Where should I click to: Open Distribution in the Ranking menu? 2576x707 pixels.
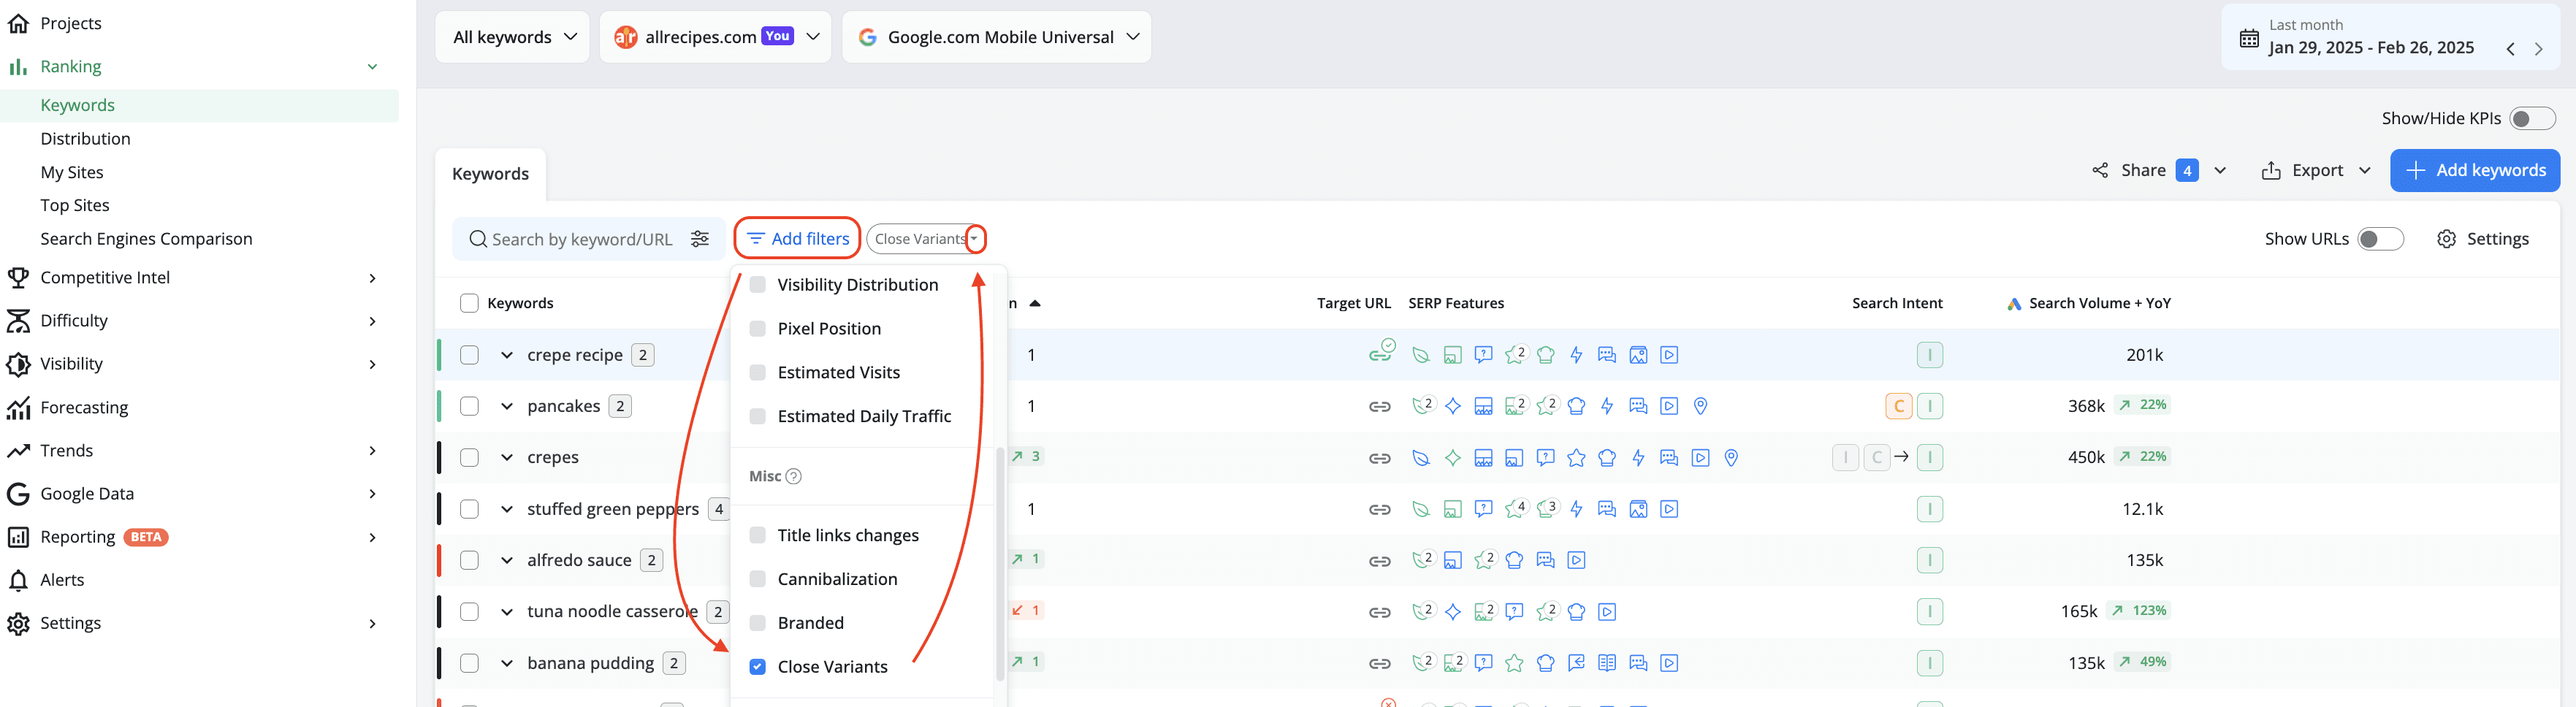pos(85,139)
